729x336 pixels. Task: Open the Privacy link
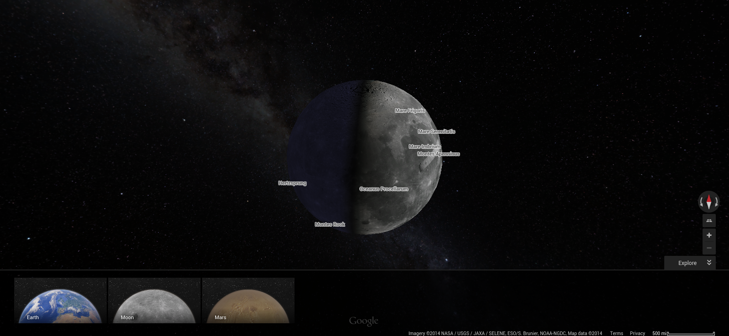(x=637, y=333)
